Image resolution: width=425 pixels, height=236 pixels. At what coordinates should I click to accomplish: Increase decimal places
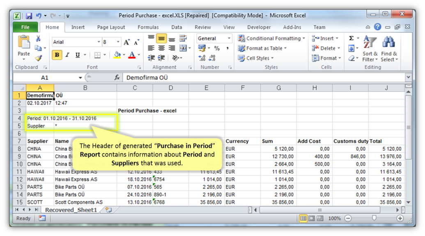click(x=202, y=58)
